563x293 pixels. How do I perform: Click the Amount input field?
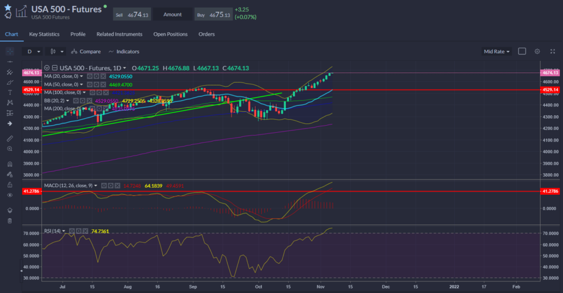click(172, 14)
